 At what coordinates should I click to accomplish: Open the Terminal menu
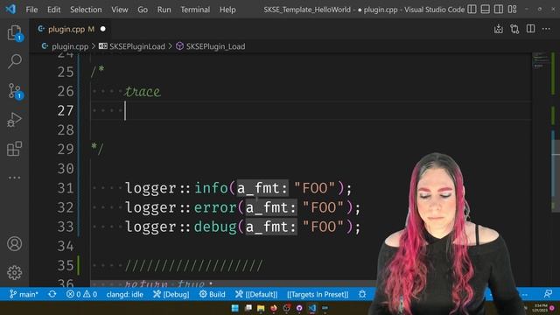[195, 10]
